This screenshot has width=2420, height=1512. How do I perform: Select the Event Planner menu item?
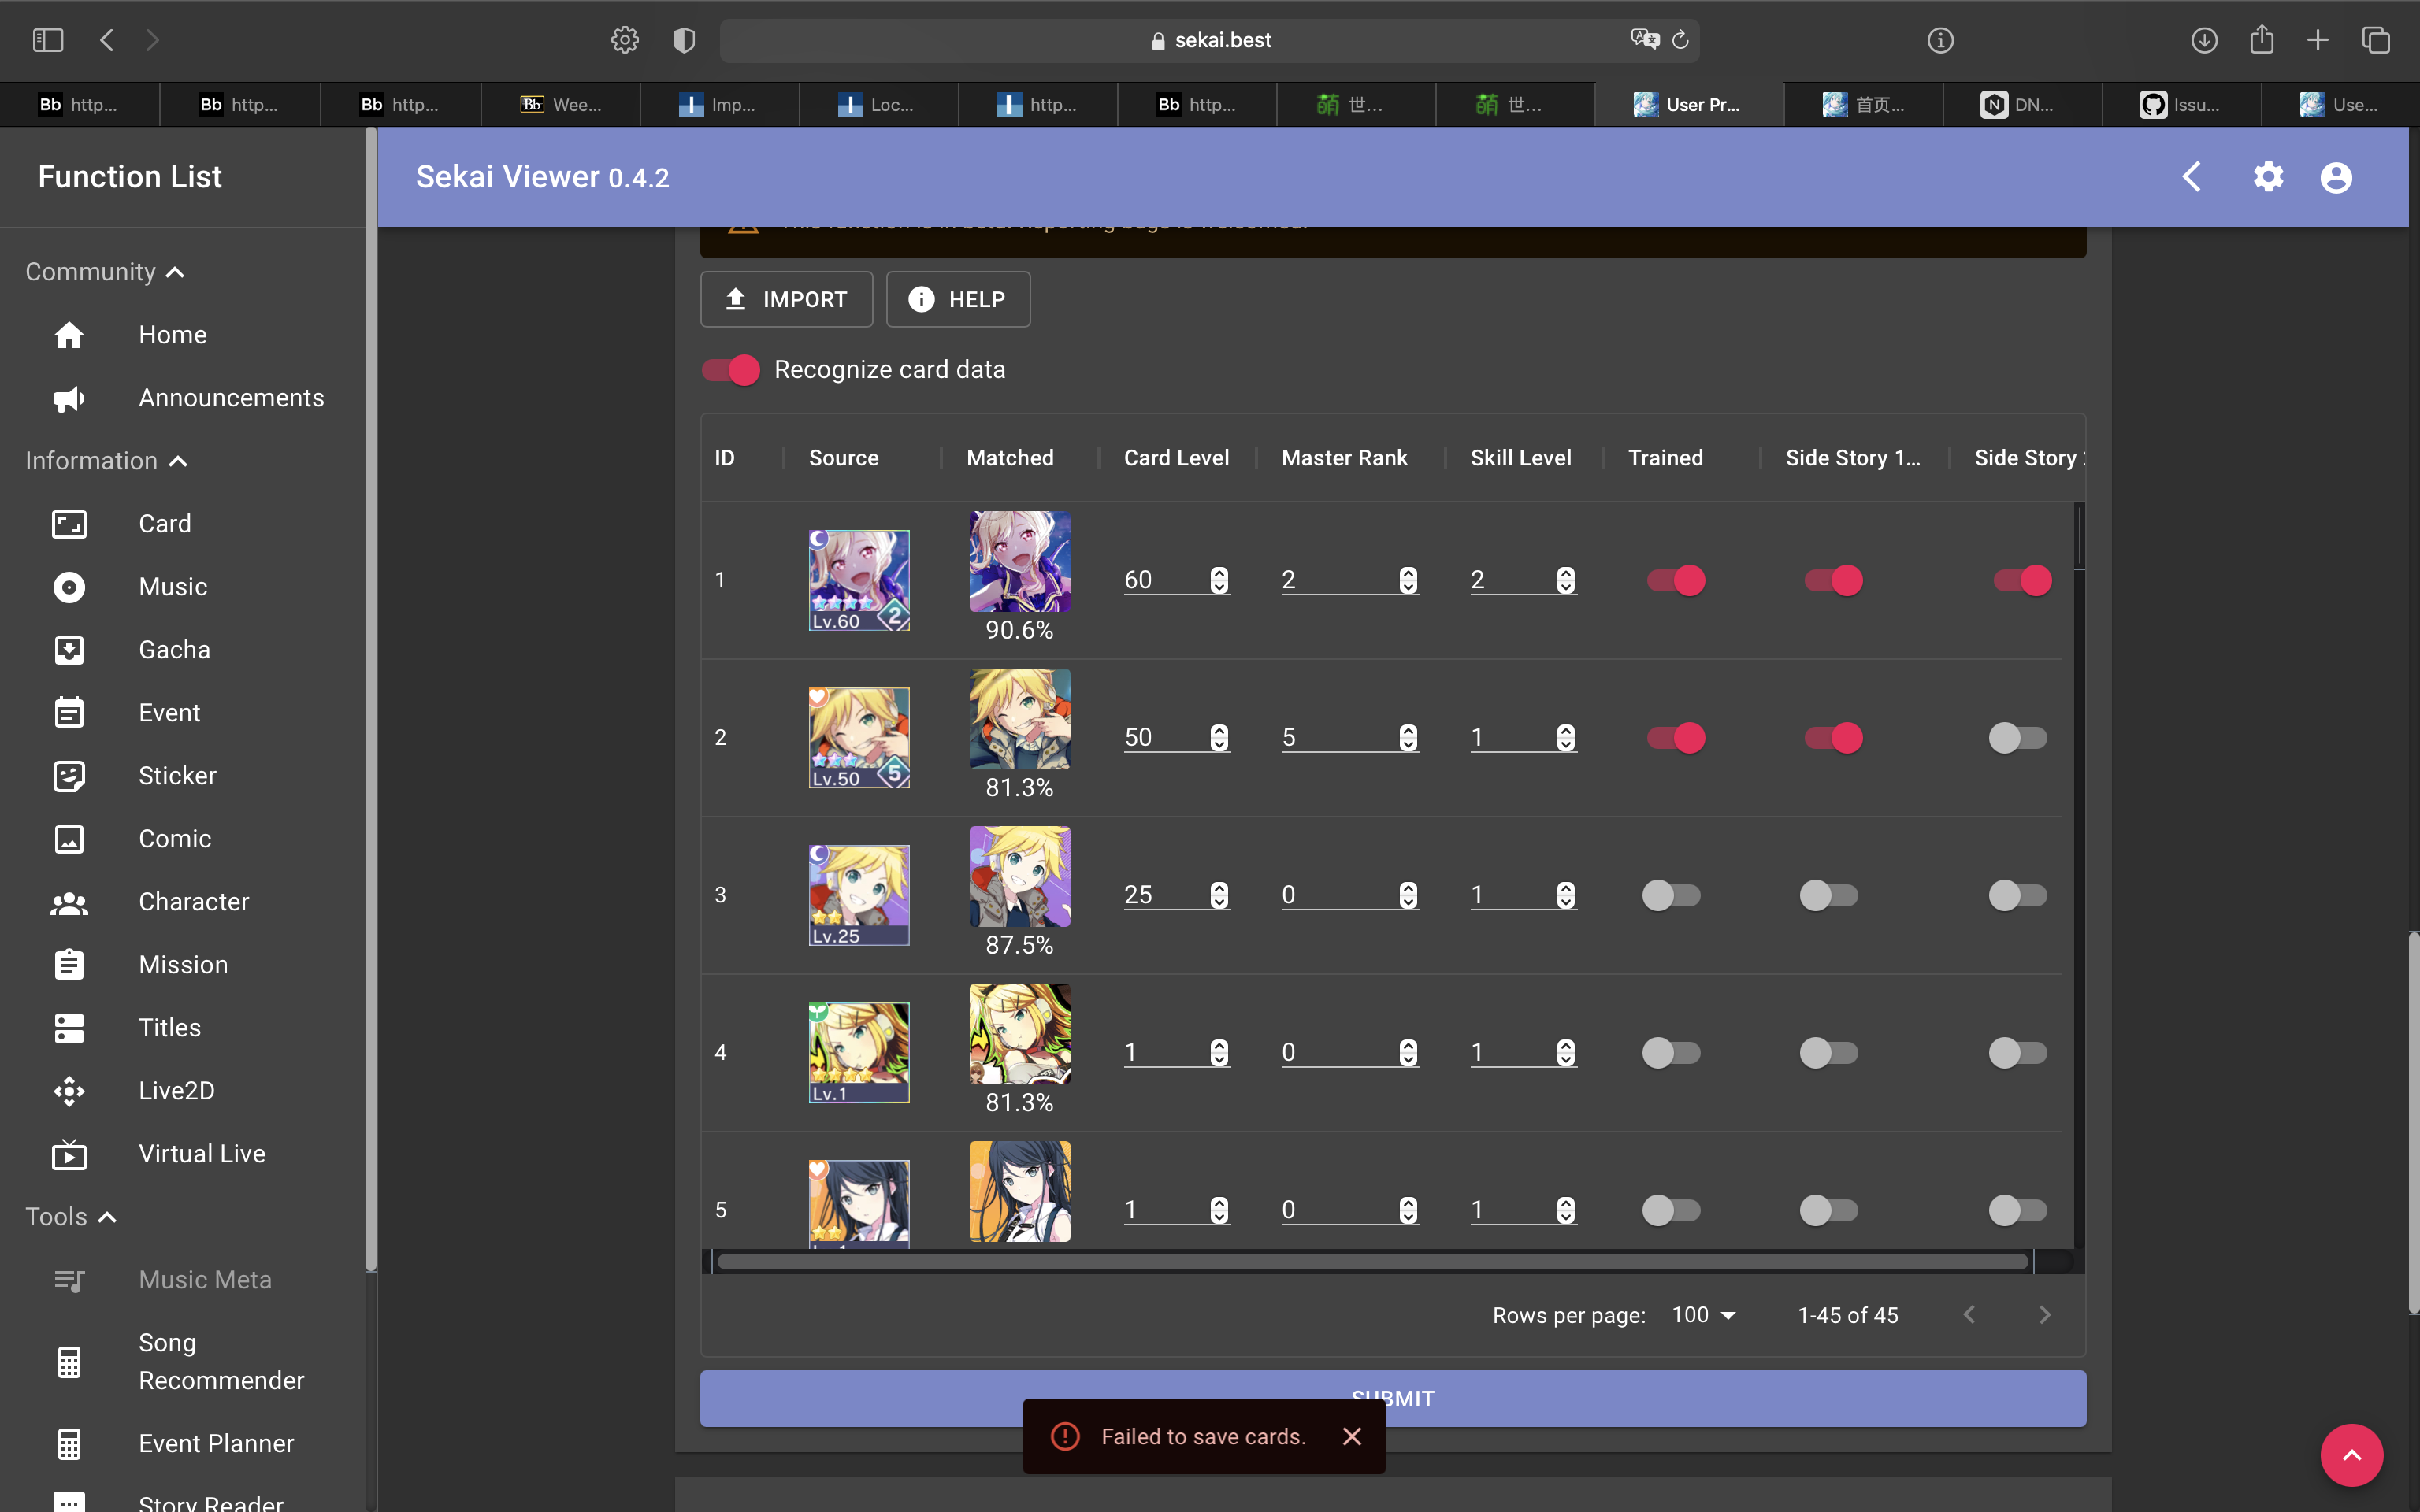(216, 1443)
